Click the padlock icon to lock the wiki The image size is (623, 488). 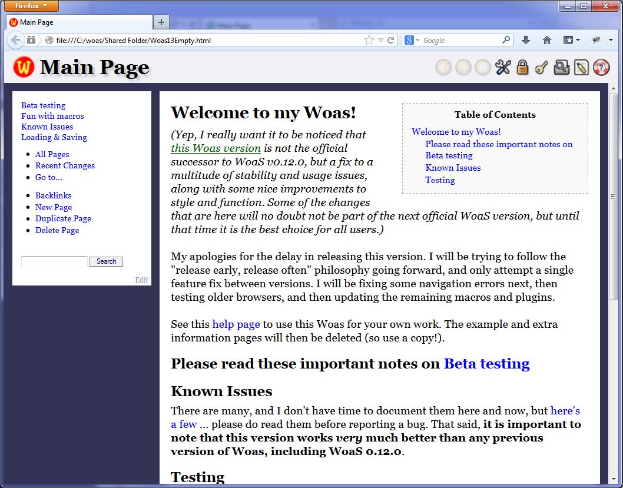click(523, 67)
